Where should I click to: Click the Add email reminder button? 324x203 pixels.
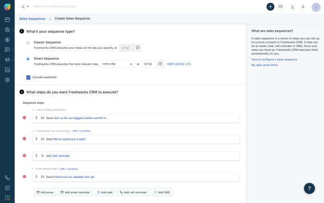(75, 192)
